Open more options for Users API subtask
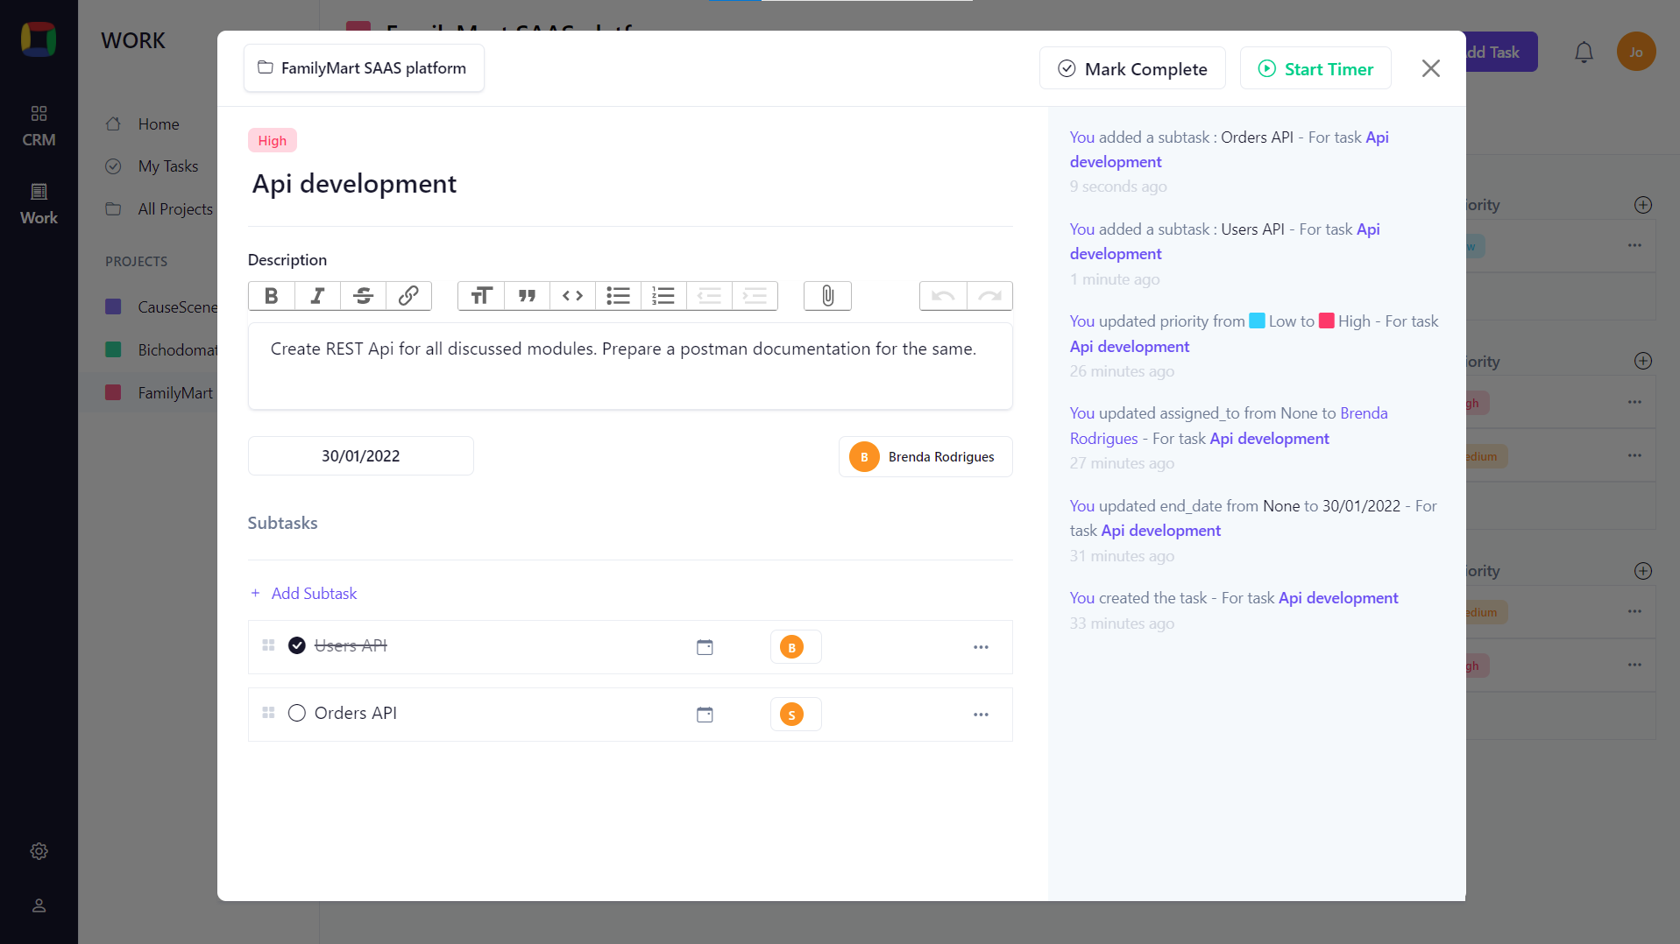Image resolution: width=1680 pixels, height=944 pixels. 981,647
